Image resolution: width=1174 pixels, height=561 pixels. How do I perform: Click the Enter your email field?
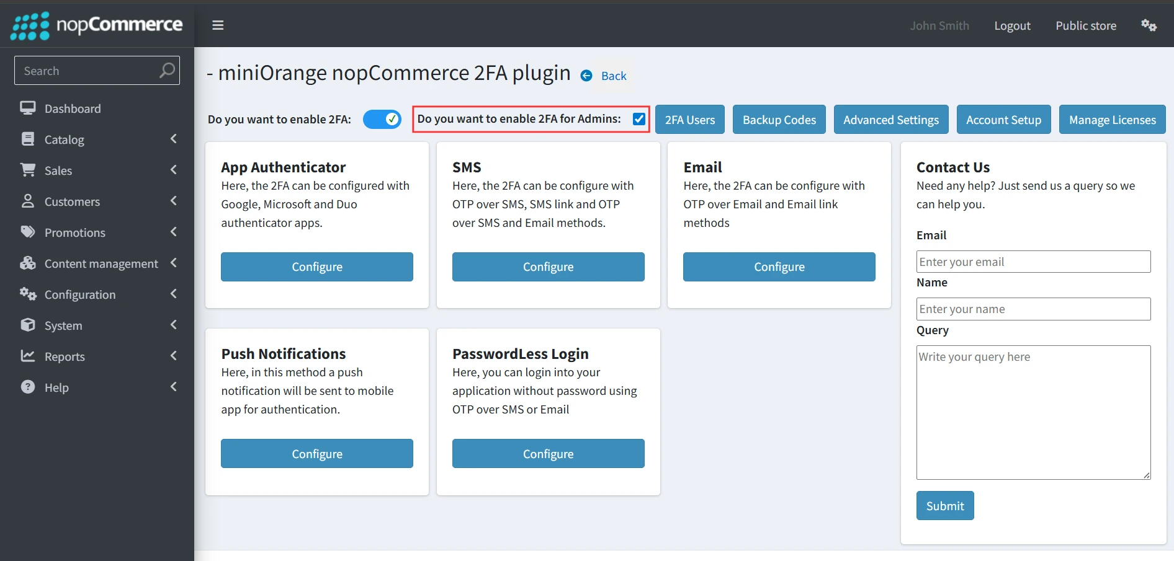click(x=1033, y=261)
